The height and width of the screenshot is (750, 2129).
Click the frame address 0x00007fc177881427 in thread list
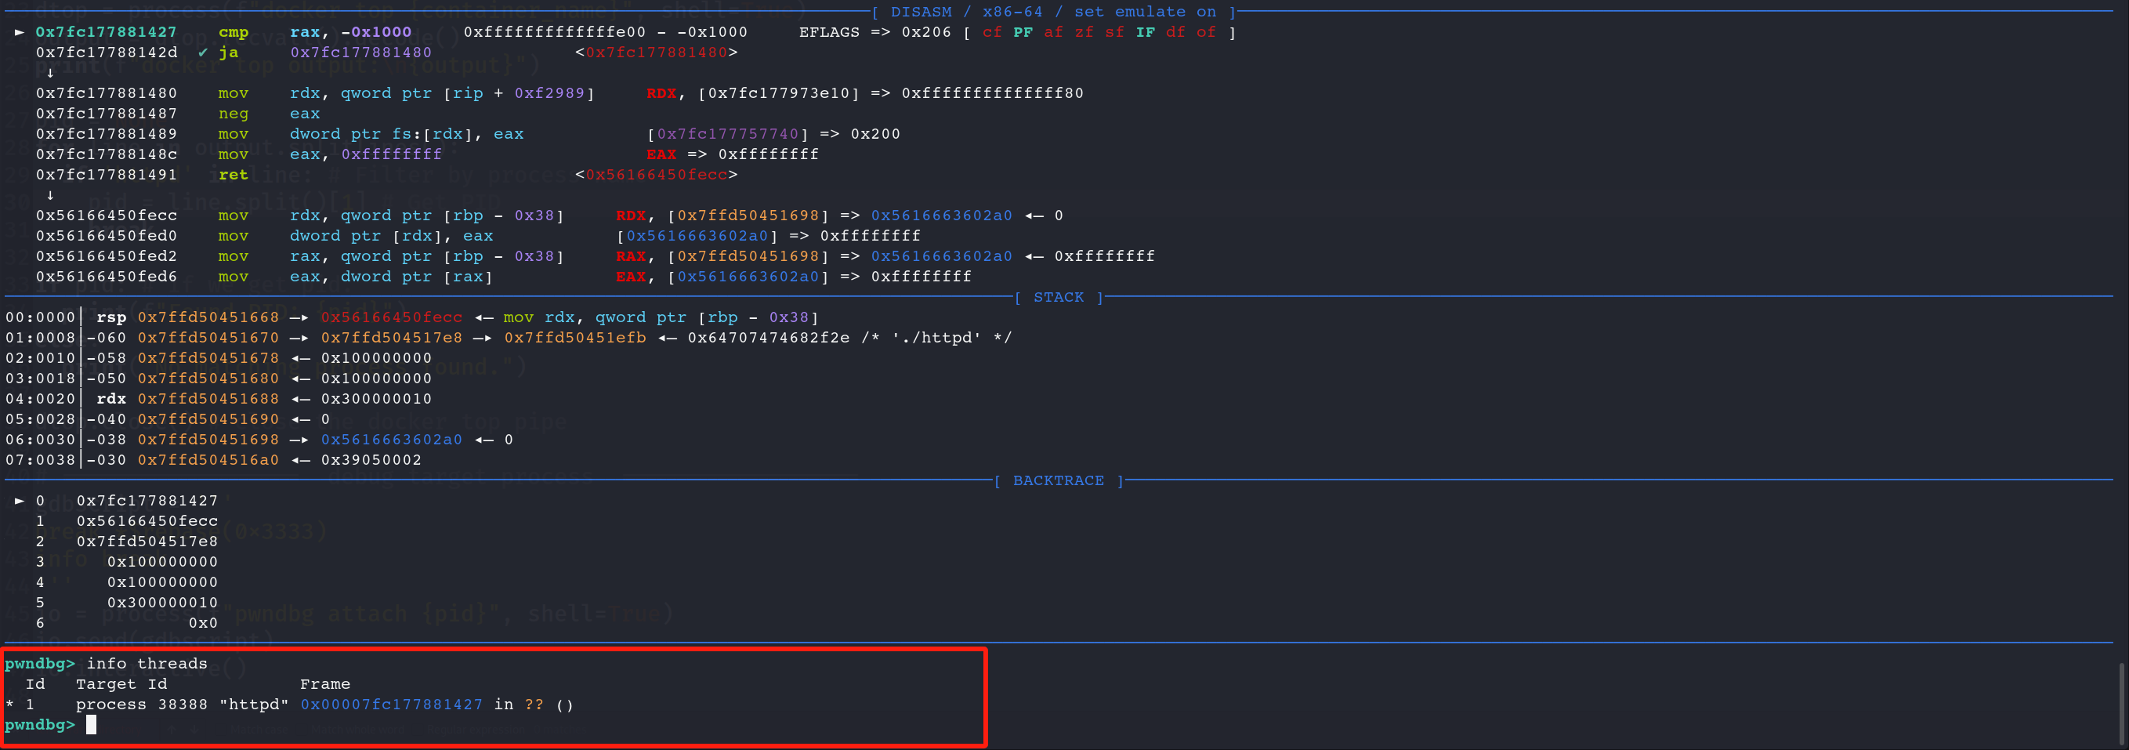pyautogui.click(x=392, y=705)
